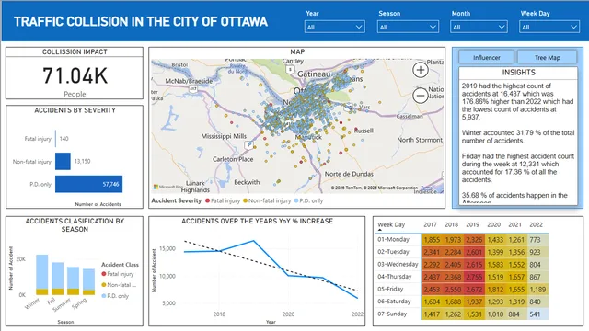Click the Russell label on the map

point(364,131)
